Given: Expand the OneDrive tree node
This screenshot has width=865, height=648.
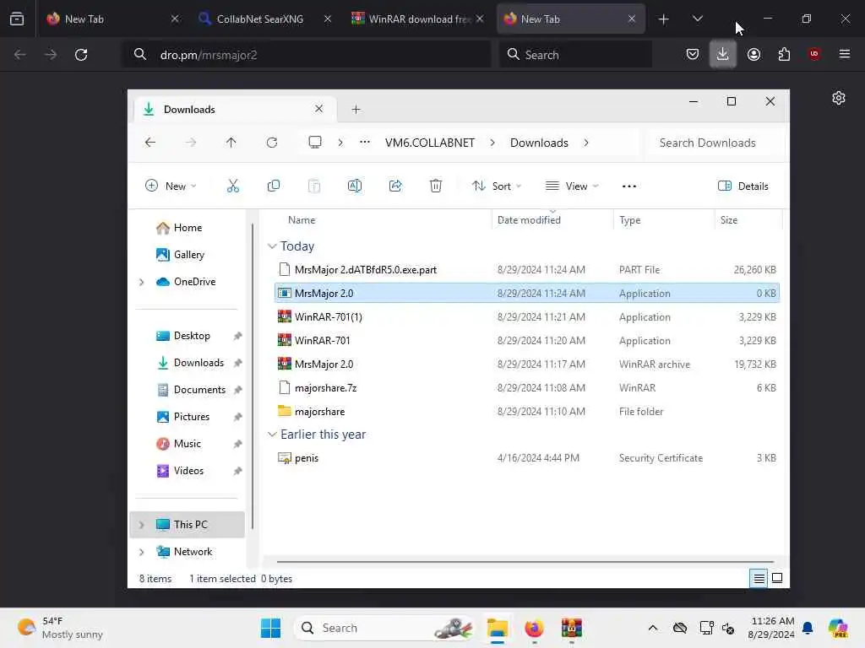Looking at the screenshot, I should click(141, 282).
